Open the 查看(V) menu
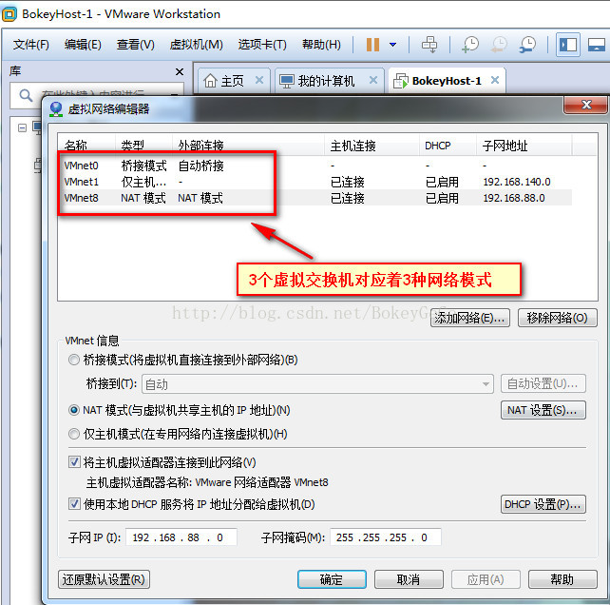610x605 pixels. click(x=135, y=45)
